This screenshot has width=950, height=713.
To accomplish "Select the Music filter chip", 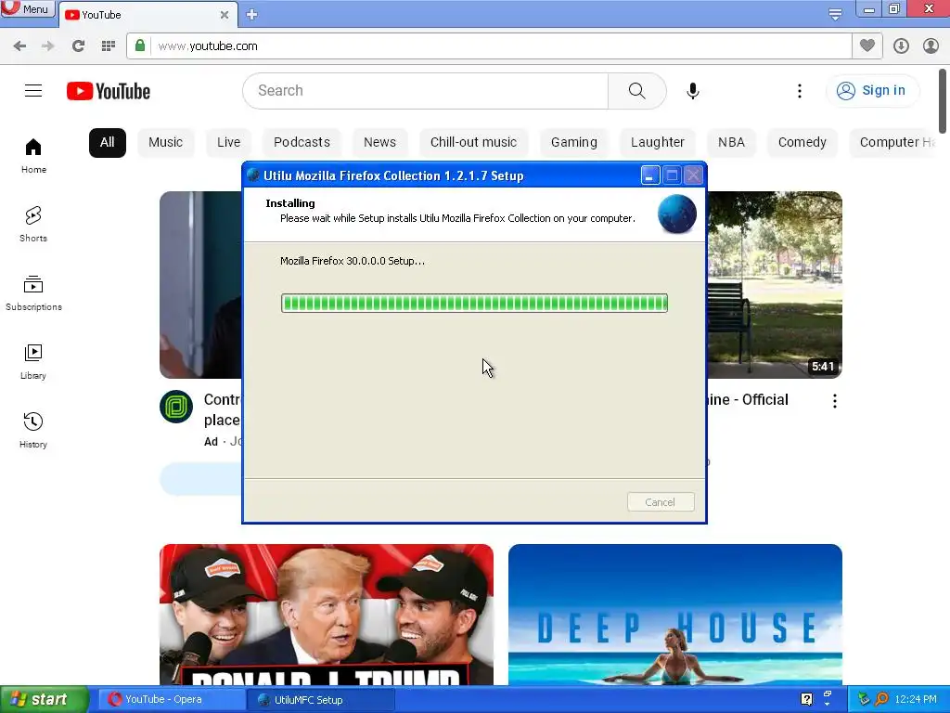I will (x=165, y=142).
